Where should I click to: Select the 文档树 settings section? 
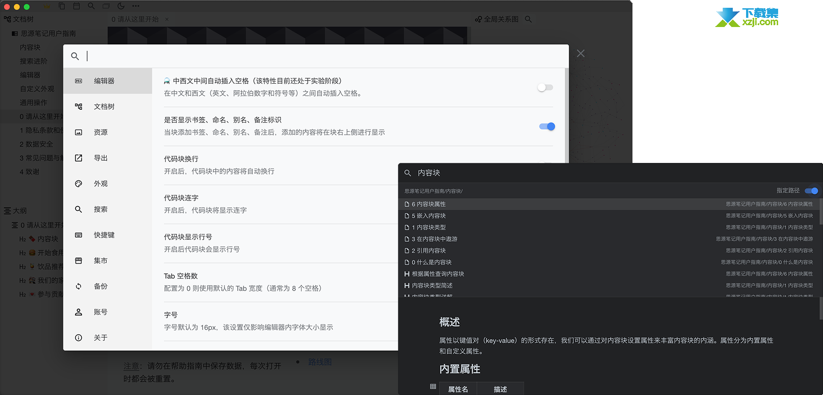coord(108,107)
